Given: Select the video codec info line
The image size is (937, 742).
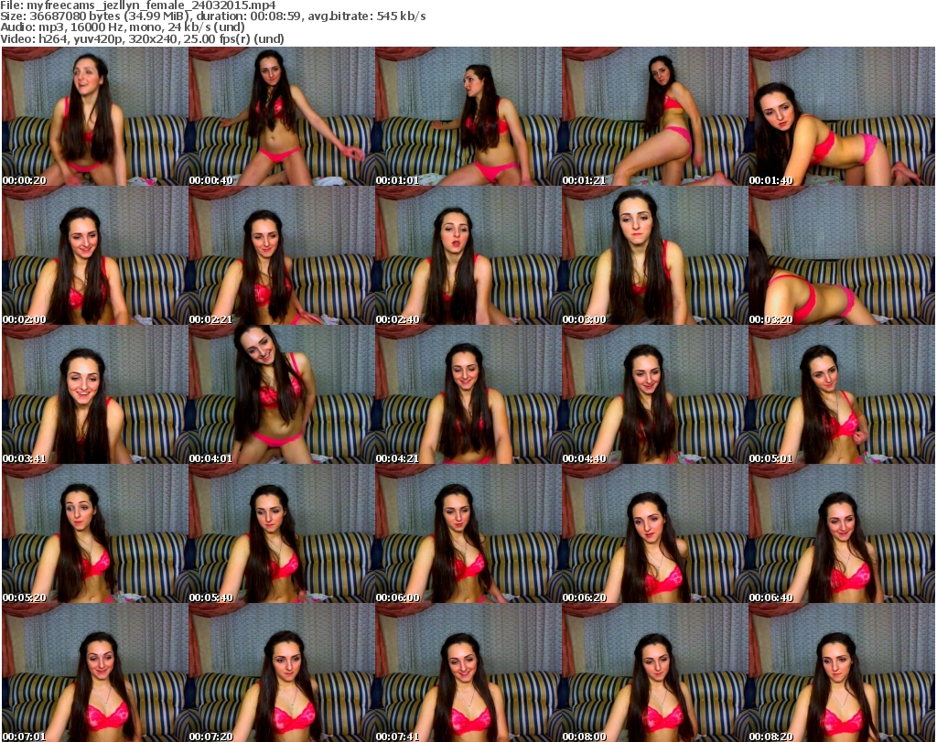Looking at the screenshot, I should tap(142, 38).
